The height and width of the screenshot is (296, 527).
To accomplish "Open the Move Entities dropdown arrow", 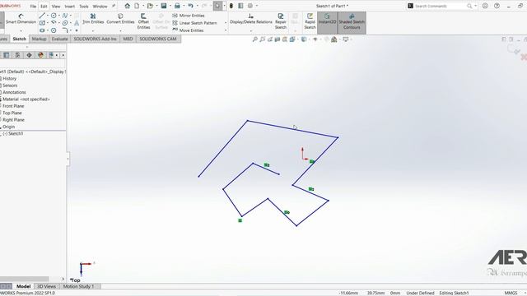I will (x=225, y=30).
